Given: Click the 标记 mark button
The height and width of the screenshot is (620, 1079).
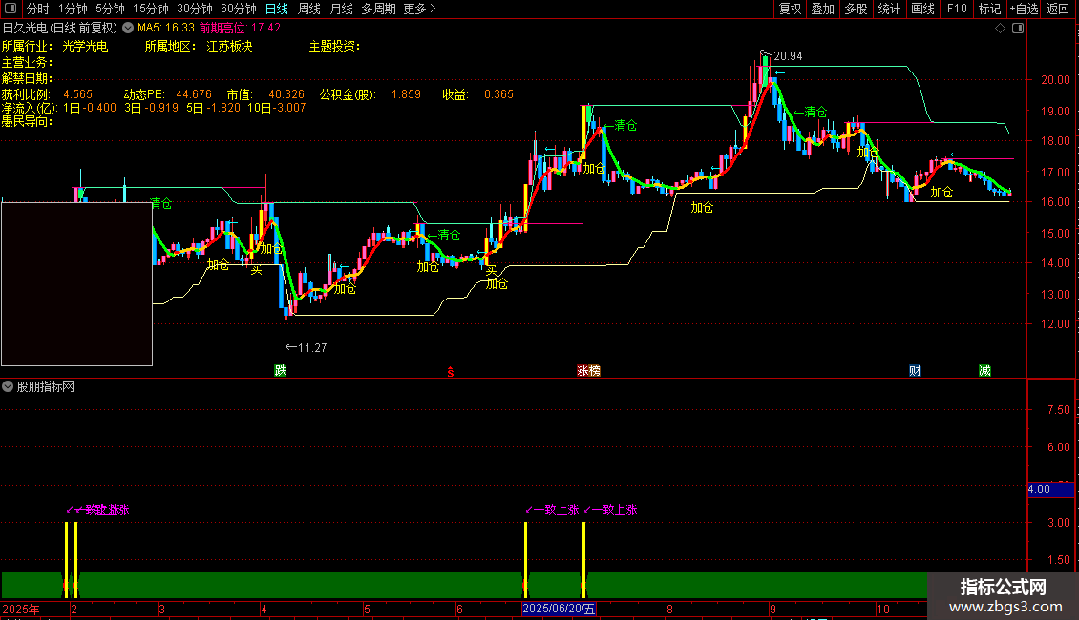Looking at the screenshot, I should [x=989, y=9].
